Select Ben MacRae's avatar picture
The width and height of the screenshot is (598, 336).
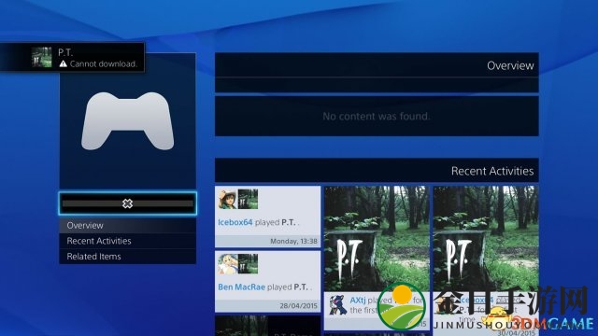(x=228, y=264)
